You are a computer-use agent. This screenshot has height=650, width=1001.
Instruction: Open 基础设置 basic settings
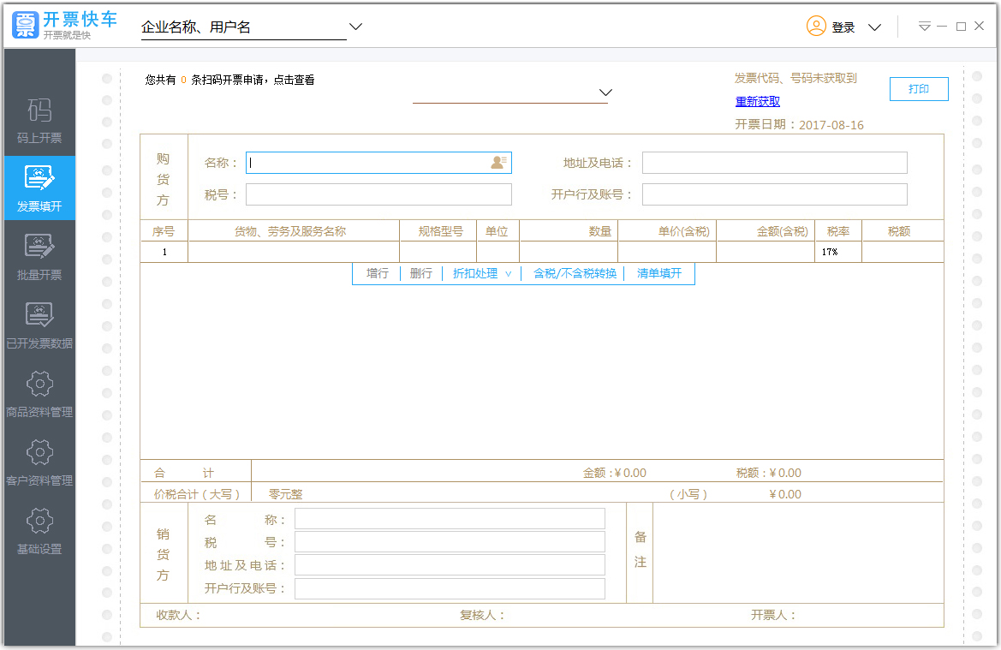39,531
